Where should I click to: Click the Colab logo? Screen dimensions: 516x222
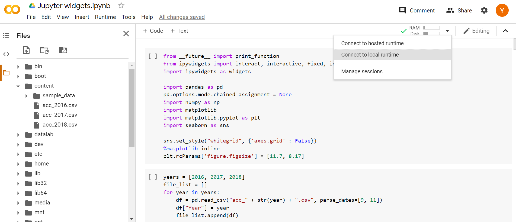[12, 10]
